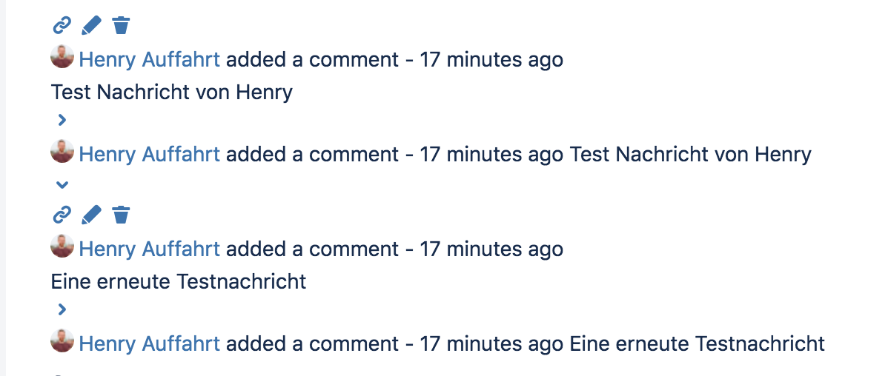The height and width of the screenshot is (376, 888).
Task: Click "17 minutes ago" timestamp in topmost comment
Action: click(x=491, y=59)
